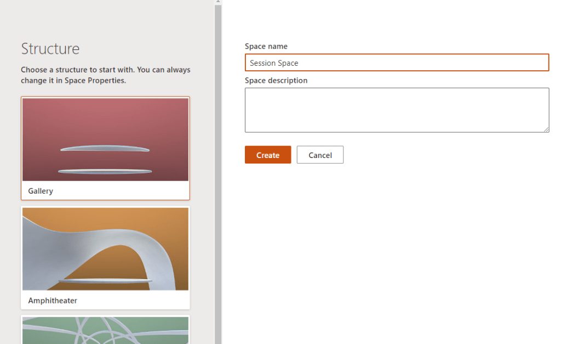The image size is (561, 344).
Task: Click the Gallery caption under the thumbnail
Action: (41, 191)
